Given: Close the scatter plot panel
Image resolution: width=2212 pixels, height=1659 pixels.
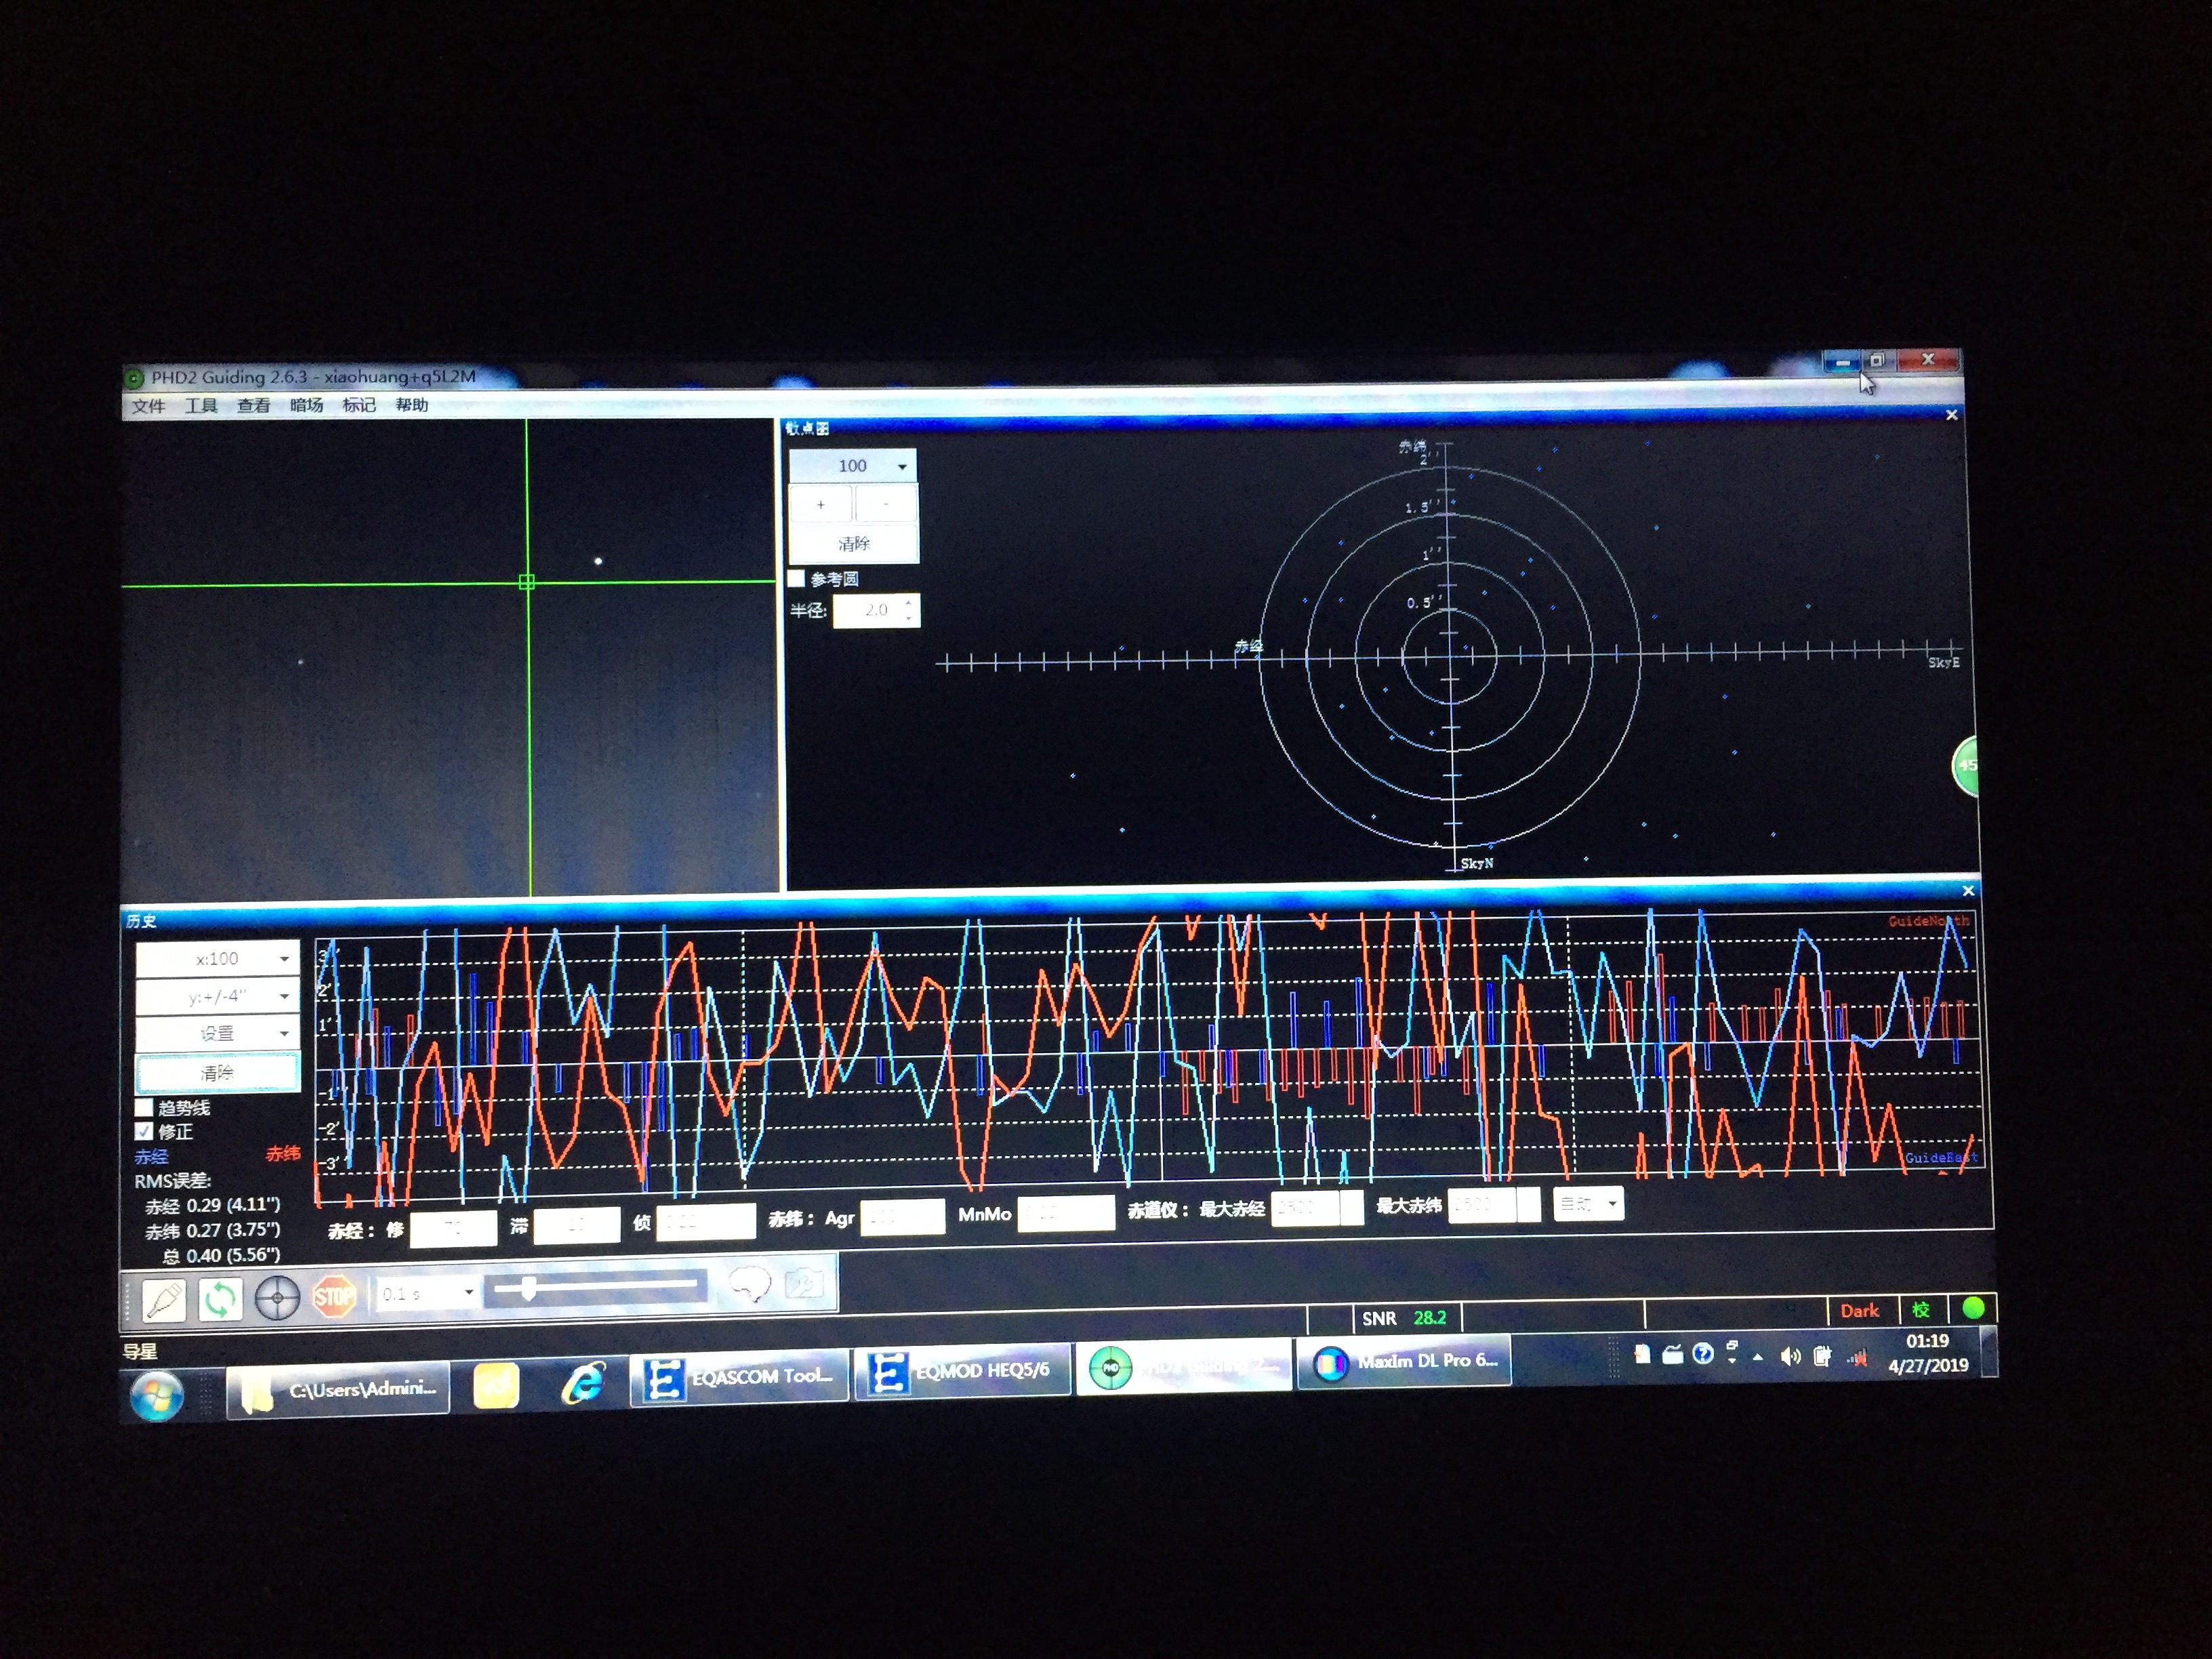Looking at the screenshot, I should pyautogui.click(x=1951, y=414).
